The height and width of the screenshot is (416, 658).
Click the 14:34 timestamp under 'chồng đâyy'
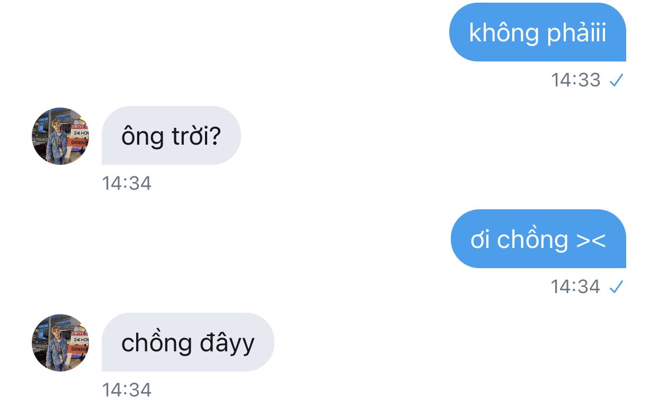pos(127,390)
